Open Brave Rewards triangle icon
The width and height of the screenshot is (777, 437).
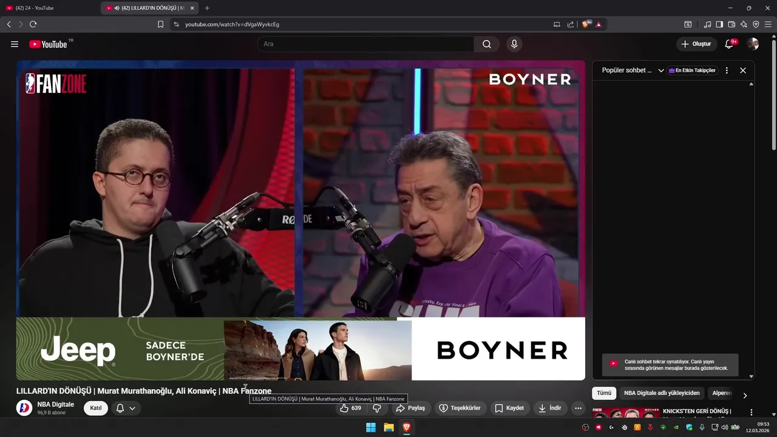pyautogui.click(x=599, y=24)
